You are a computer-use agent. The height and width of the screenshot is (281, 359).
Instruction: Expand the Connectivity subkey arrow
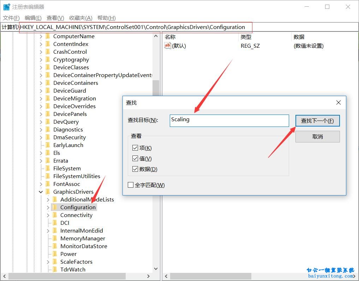pos(48,215)
